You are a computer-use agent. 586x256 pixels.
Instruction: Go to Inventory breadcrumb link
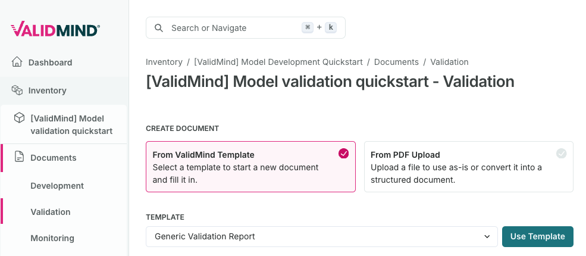(x=164, y=62)
